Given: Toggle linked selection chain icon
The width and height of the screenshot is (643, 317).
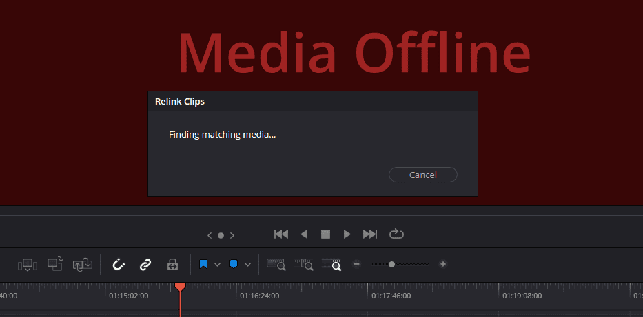Looking at the screenshot, I should click(x=145, y=264).
